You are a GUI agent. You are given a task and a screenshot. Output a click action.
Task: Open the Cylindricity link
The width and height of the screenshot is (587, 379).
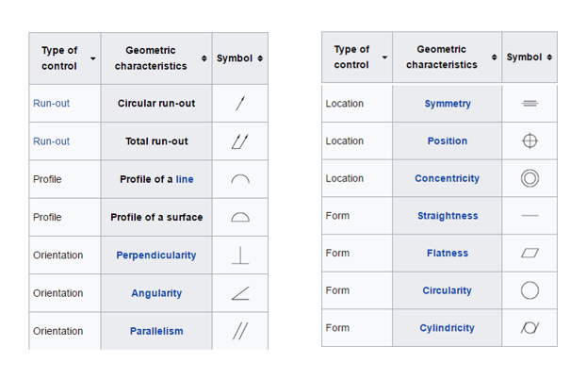click(447, 328)
